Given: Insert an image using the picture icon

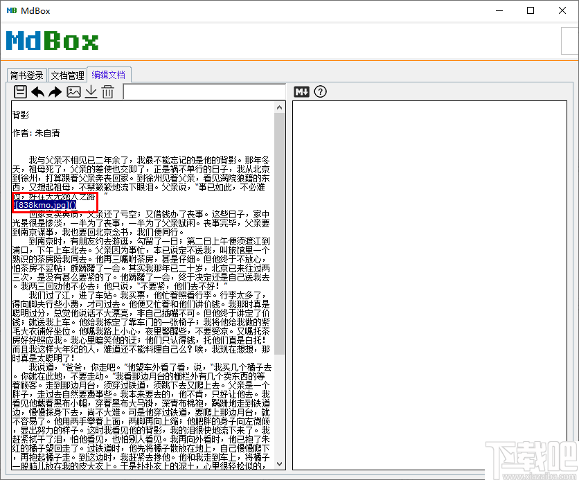Looking at the screenshot, I should click(x=73, y=91).
